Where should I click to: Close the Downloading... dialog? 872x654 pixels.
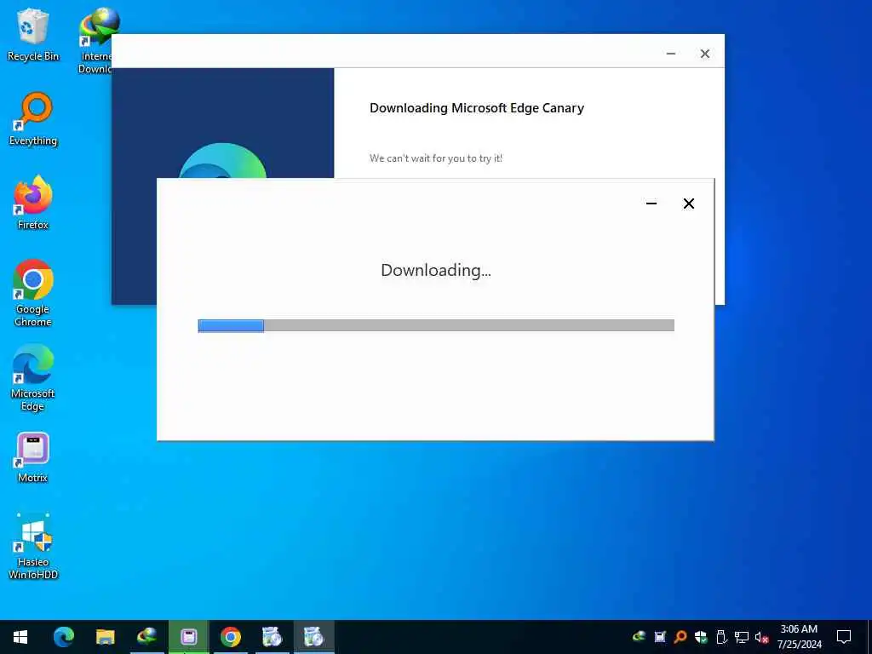coord(688,204)
